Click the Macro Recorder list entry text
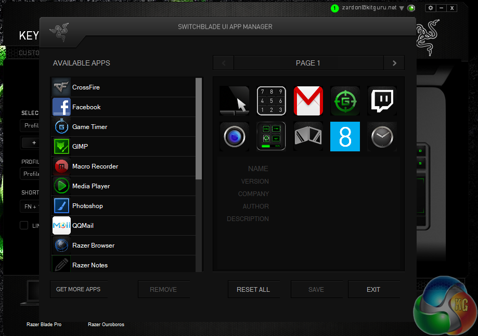 pyautogui.click(x=95, y=166)
